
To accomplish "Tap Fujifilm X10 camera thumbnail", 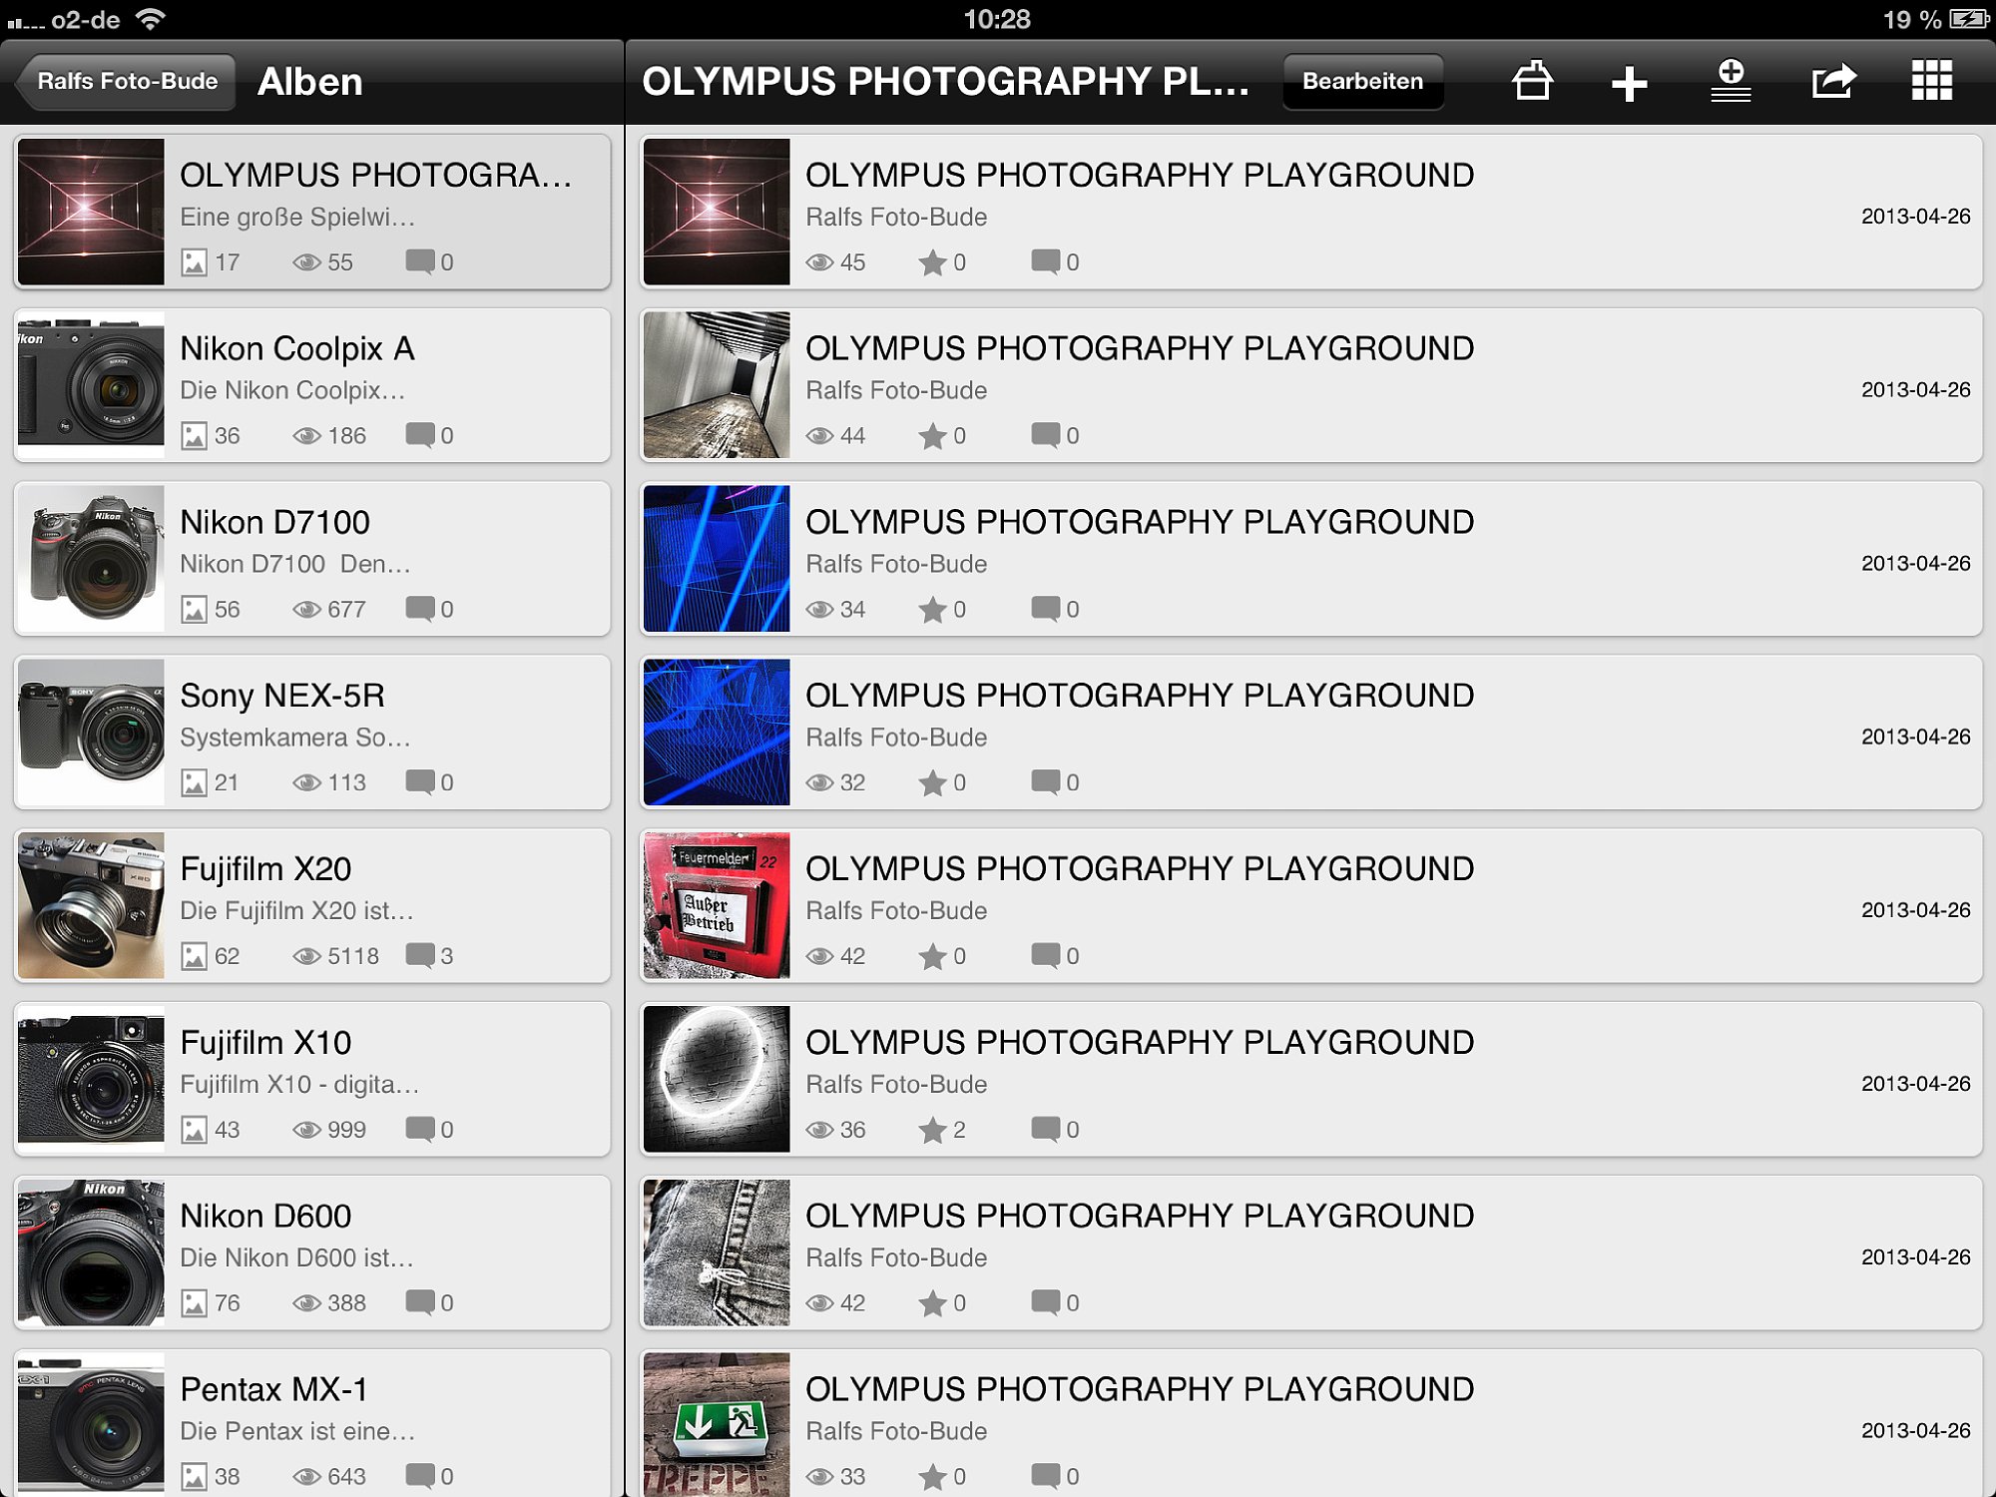I will click(x=91, y=1080).
